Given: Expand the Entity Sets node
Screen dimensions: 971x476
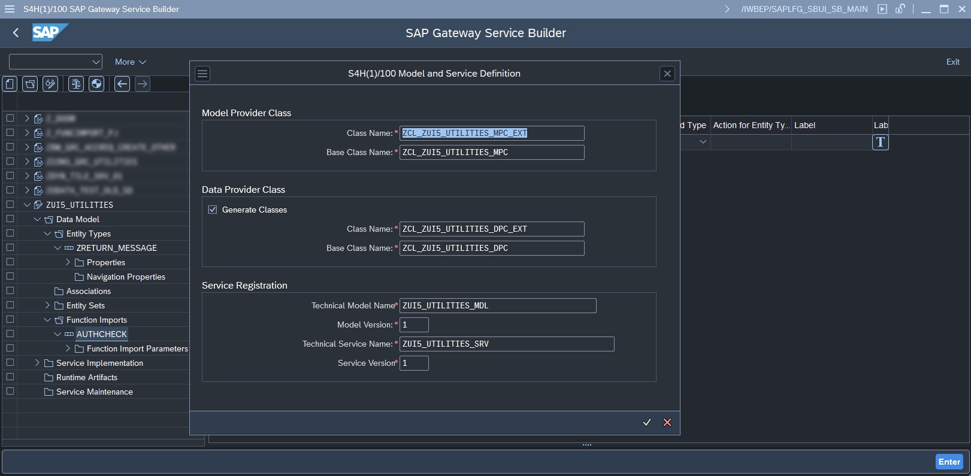Looking at the screenshot, I should (x=47, y=305).
